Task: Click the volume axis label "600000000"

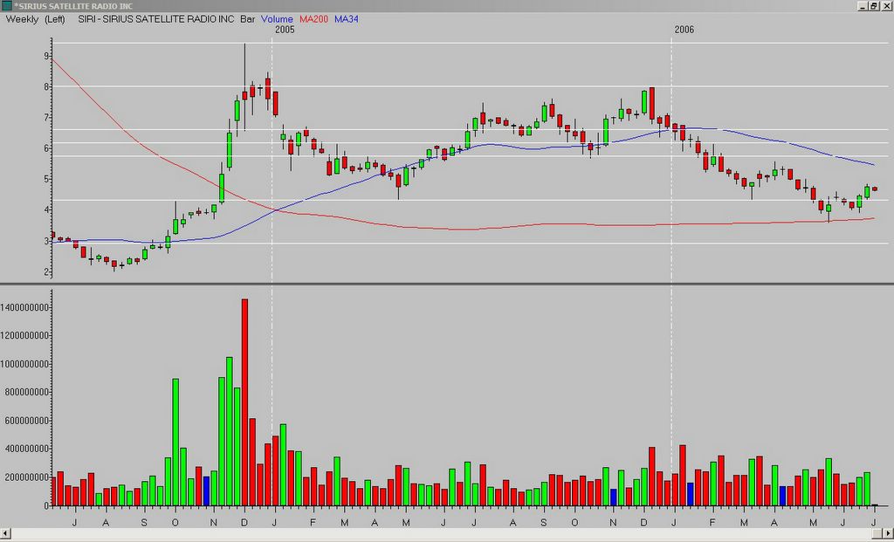Action: pyautogui.click(x=27, y=421)
